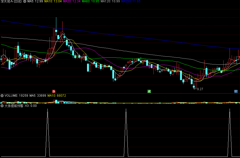Open the dropdown arrow beside 深天地A (日线)
Image resolution: width=240 pixels, height=158 pixels.
(x=25, y=1)
